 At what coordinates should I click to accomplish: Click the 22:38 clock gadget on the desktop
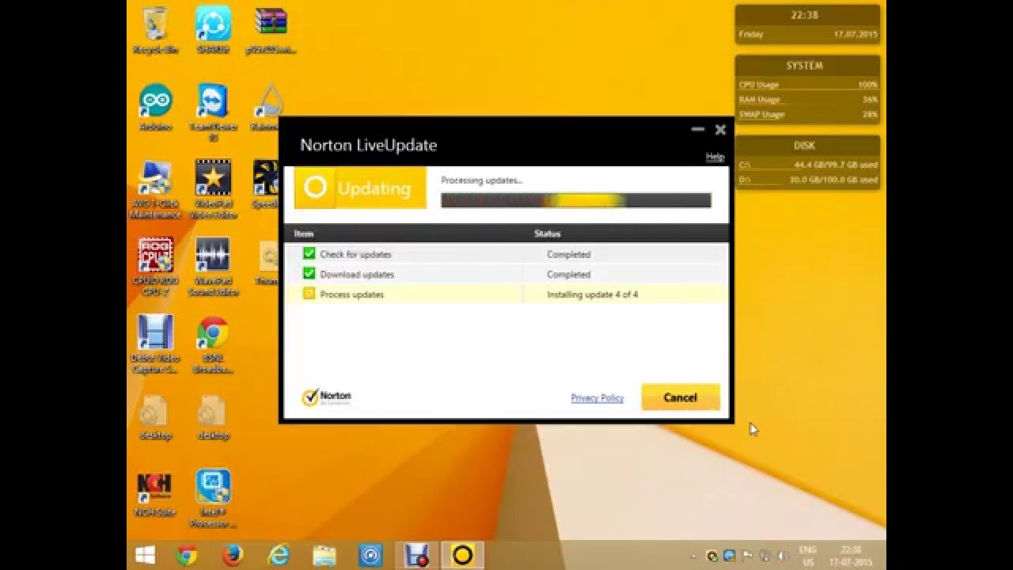click(x=808, y=25)
